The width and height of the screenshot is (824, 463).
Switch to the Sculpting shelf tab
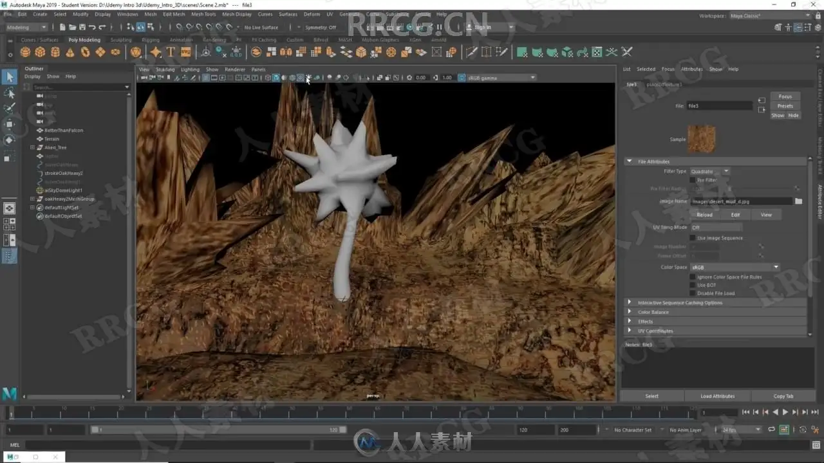(121, 40)
